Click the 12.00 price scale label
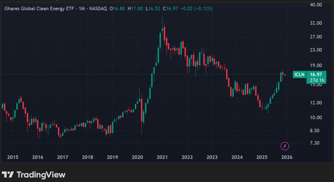Image resolution: width=334 pixels, height=182 pixels. (316, 103)
